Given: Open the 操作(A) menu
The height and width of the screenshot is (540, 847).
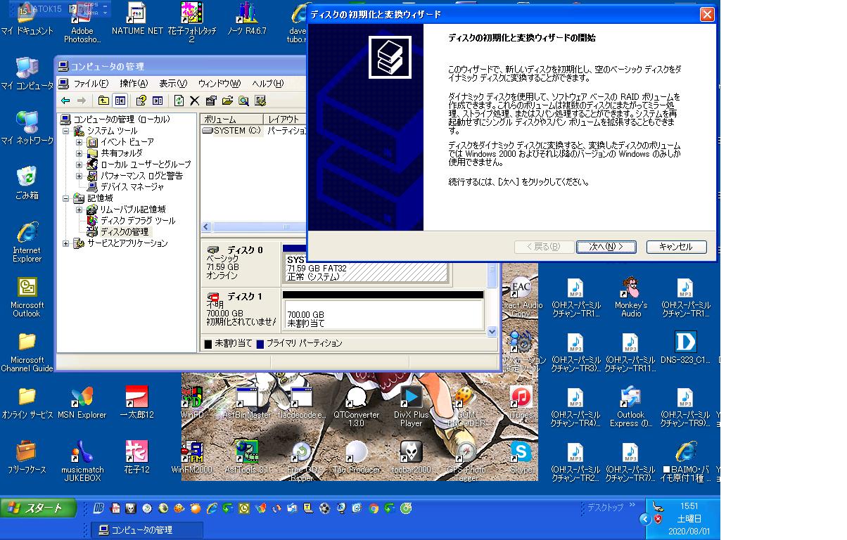Looking at the screenshot, I should click(133, 83).
